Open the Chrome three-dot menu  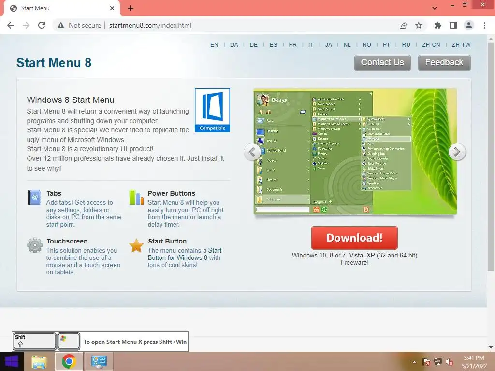coord(484,25)
